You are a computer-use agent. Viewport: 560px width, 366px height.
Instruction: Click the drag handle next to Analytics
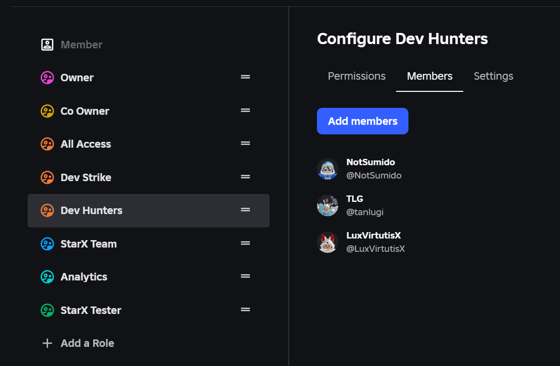pyautogui.click(x=245, y=276)
